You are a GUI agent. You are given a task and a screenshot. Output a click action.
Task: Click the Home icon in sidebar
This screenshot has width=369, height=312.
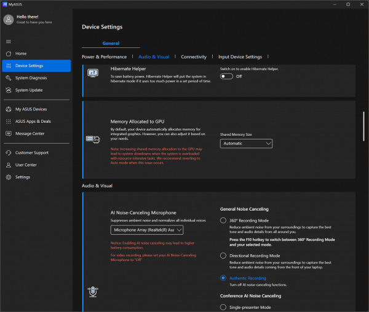[x=8, y=53]
